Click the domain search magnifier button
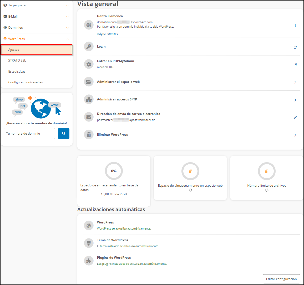The image size is (304, 285). coord(64,134)
